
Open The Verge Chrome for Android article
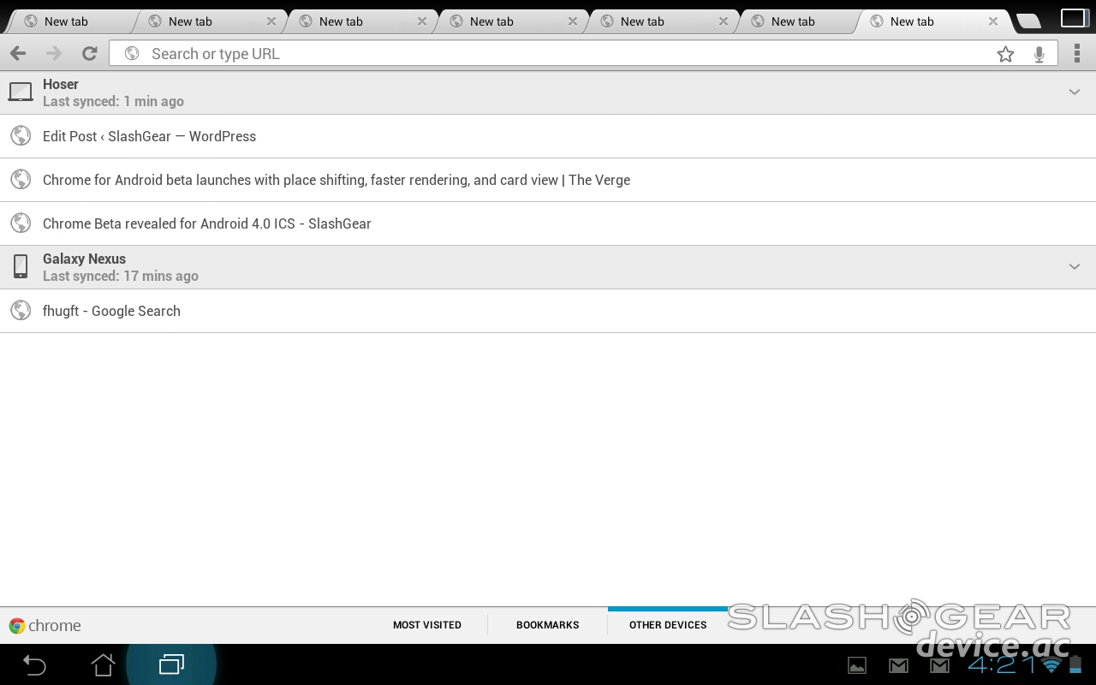[x=336, y=180]
